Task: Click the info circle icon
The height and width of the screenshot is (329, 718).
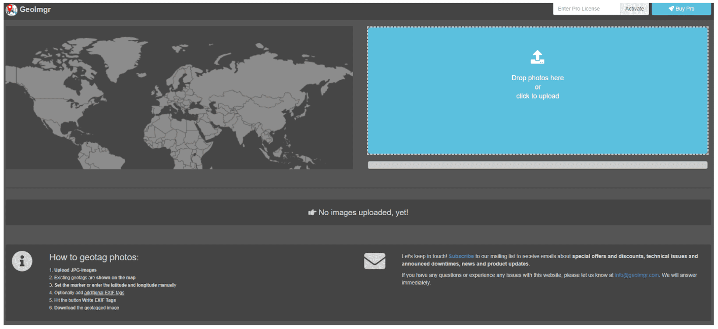Action: coord(22,262)
